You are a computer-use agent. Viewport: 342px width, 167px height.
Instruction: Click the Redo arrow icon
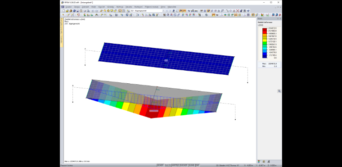pos(96,11)
